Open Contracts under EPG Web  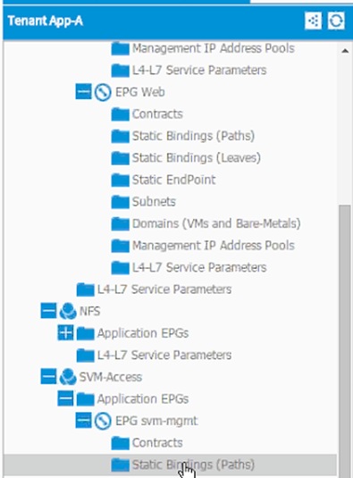click(x=157, y=114)
